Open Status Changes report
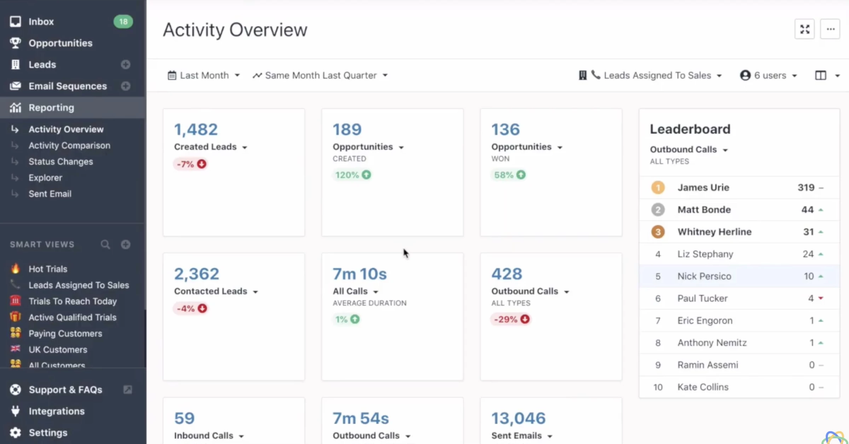 point(61,162)
